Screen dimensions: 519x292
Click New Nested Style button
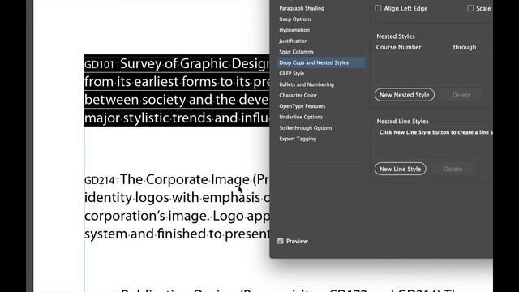(405, 95)
